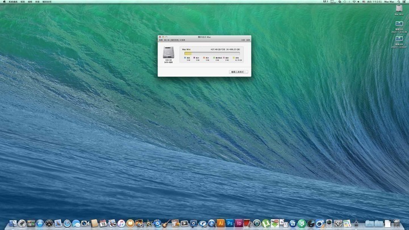The height and width of the screenshot is (230, 409).
Task: Switch to the 記憶體 tab
Action: [x=182, y=40]
